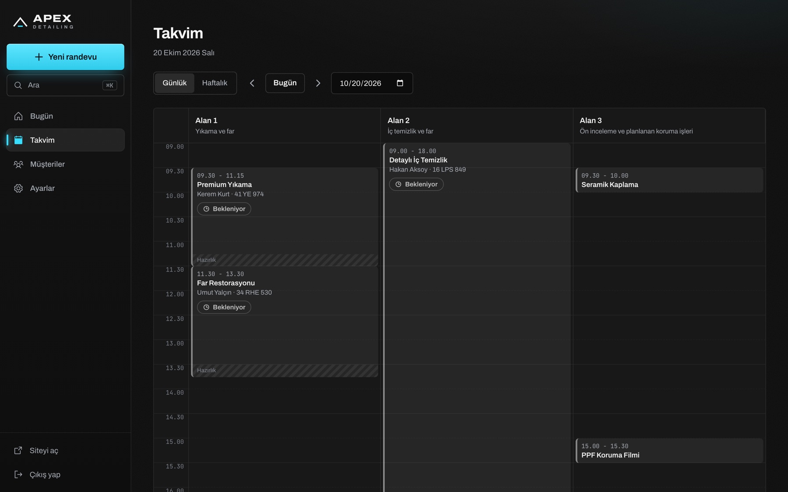Switch to Günlük view
Image resolution: width=788 pixels, height=492 pixels.
pyautogui.click(x=175, y=83)
